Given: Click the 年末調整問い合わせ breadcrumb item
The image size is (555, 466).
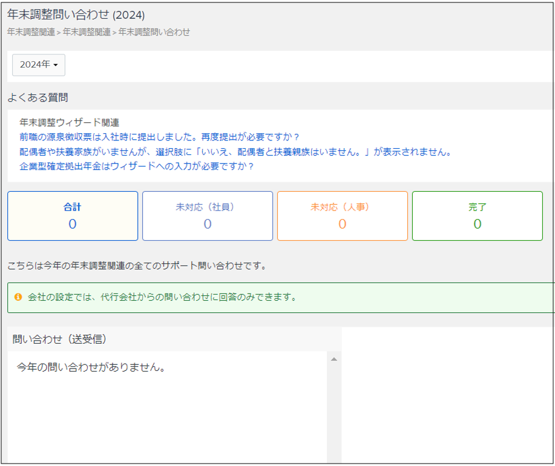Looking at the screenshot, I should point(154,32).
